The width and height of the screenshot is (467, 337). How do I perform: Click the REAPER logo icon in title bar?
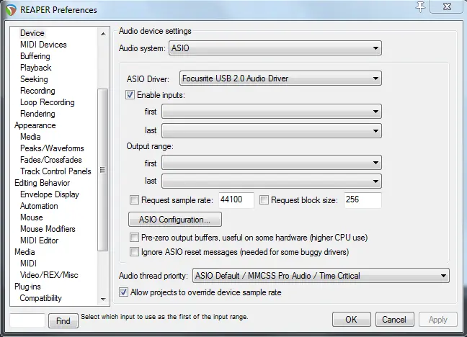(x=11, y=10)
